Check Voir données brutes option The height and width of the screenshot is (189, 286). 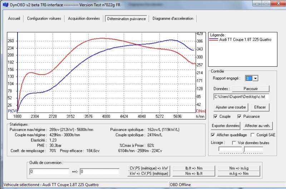click(x=235, y=143)
